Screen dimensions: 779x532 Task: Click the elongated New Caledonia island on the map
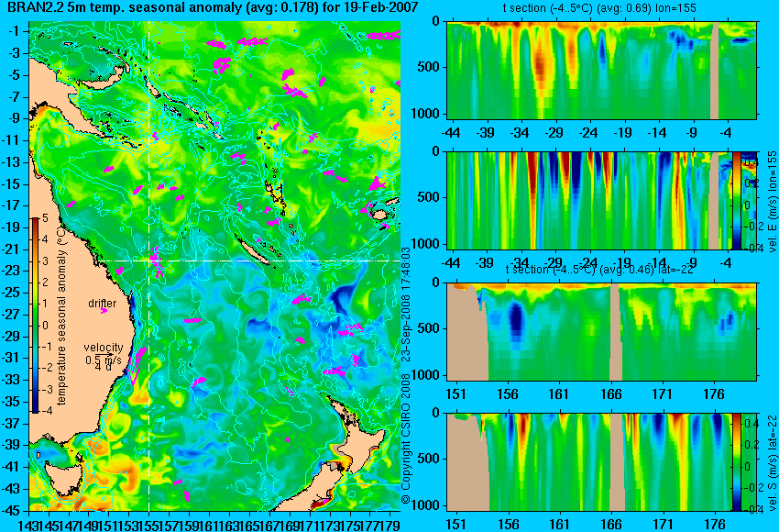253,252
